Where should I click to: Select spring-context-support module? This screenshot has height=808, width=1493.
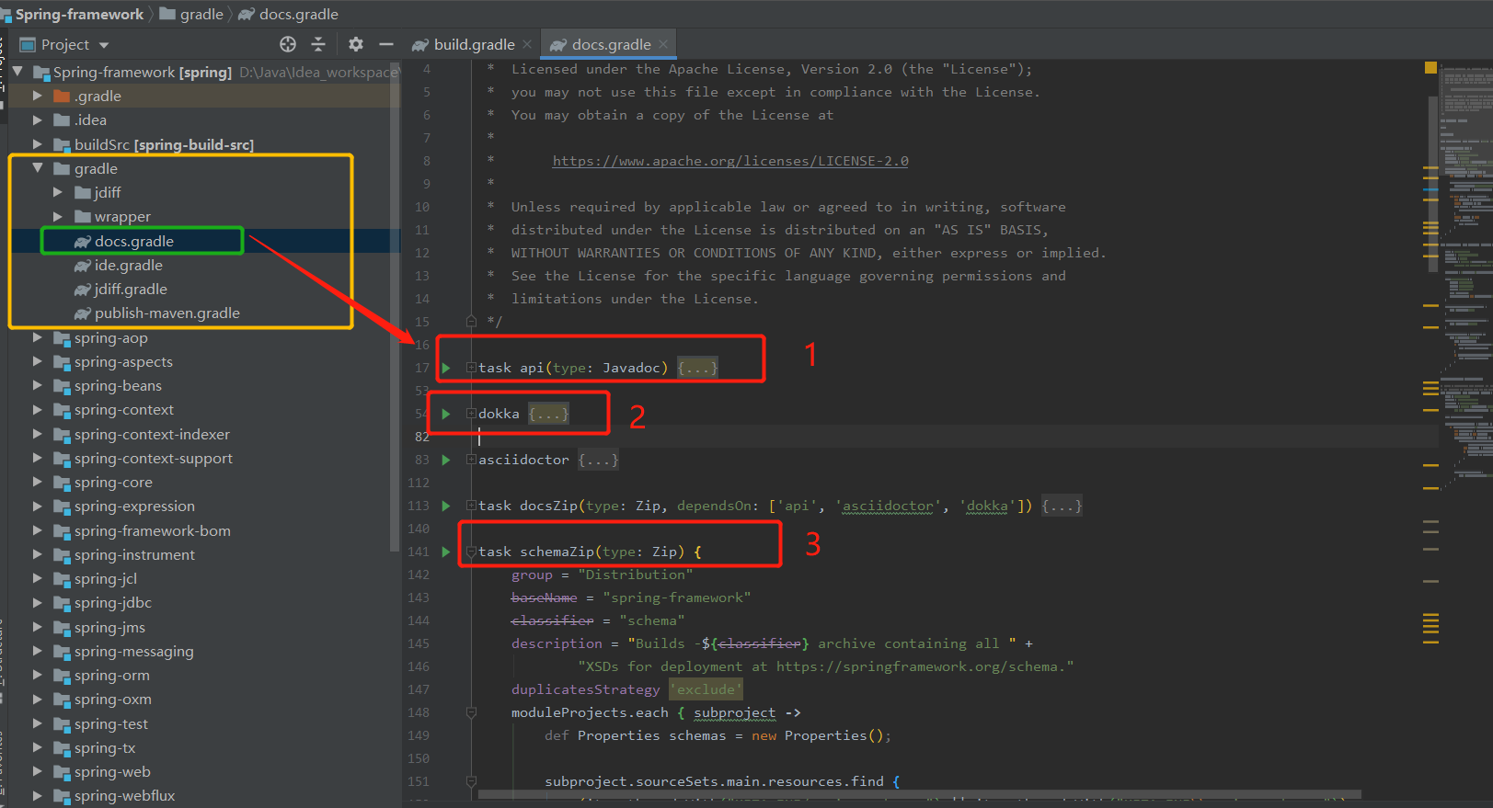[153, 458]
